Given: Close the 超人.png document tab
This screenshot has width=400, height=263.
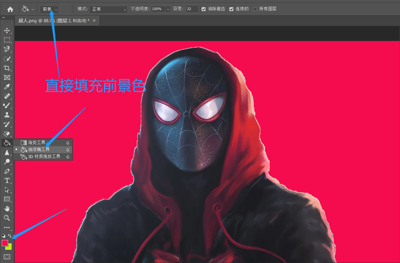Looking at the screenshot, I should coord(94,20).
